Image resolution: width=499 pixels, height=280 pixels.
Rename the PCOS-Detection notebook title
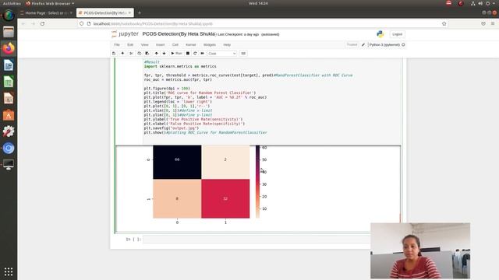coord(179,34)
